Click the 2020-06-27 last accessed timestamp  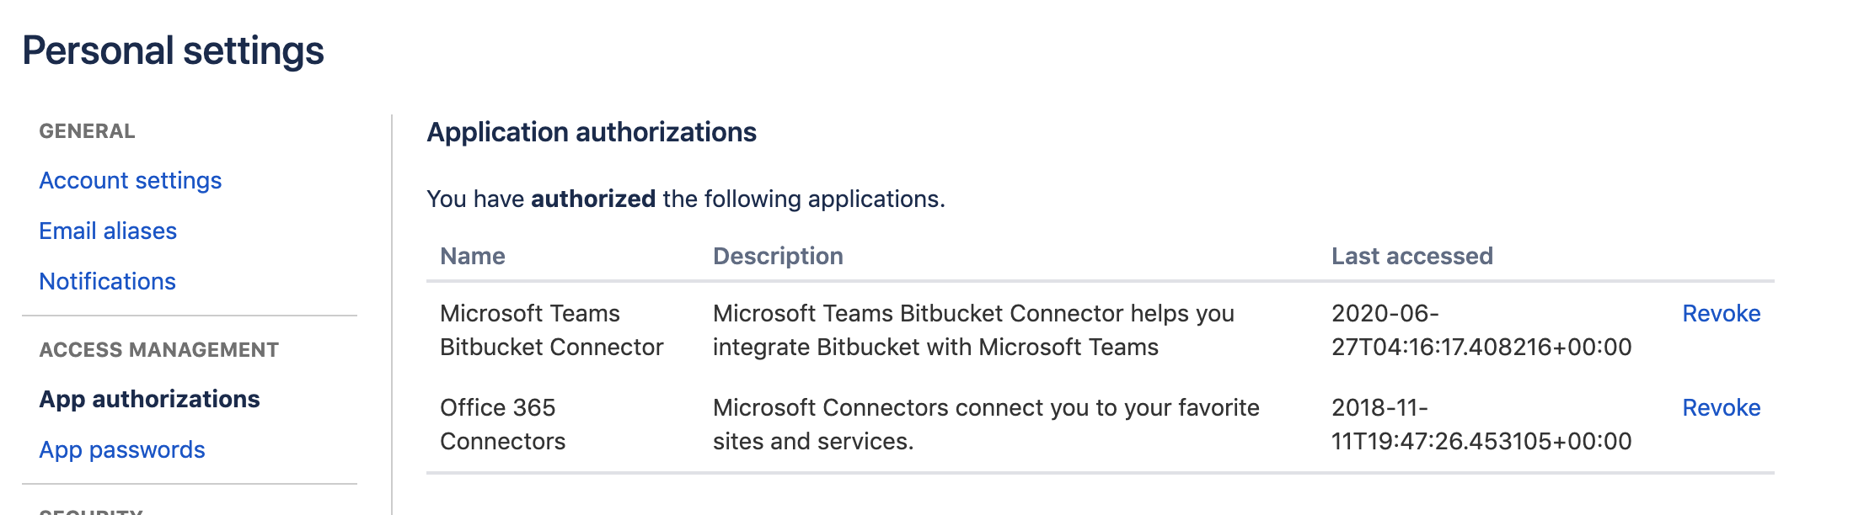point(1481,330)
